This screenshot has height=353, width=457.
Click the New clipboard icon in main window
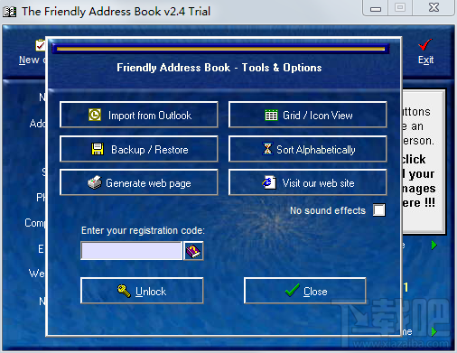tap(40, 45)
